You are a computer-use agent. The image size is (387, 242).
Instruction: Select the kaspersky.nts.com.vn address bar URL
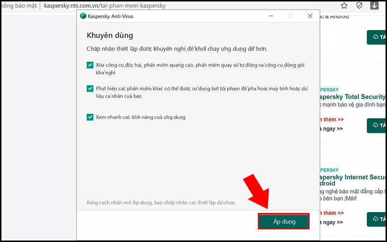104,5
